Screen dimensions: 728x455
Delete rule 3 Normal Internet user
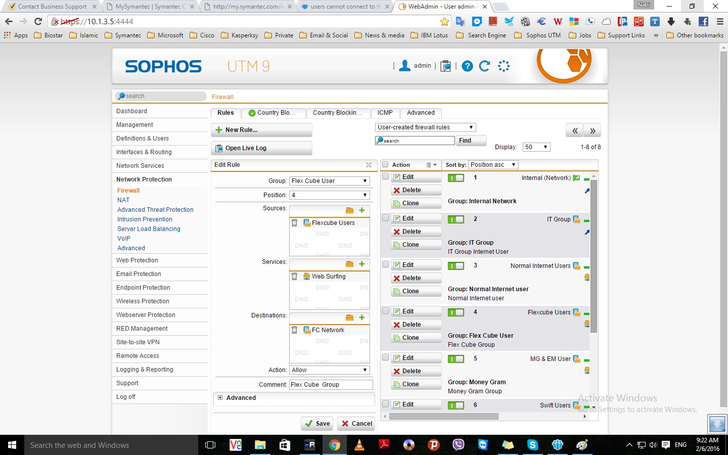point(417,278)
